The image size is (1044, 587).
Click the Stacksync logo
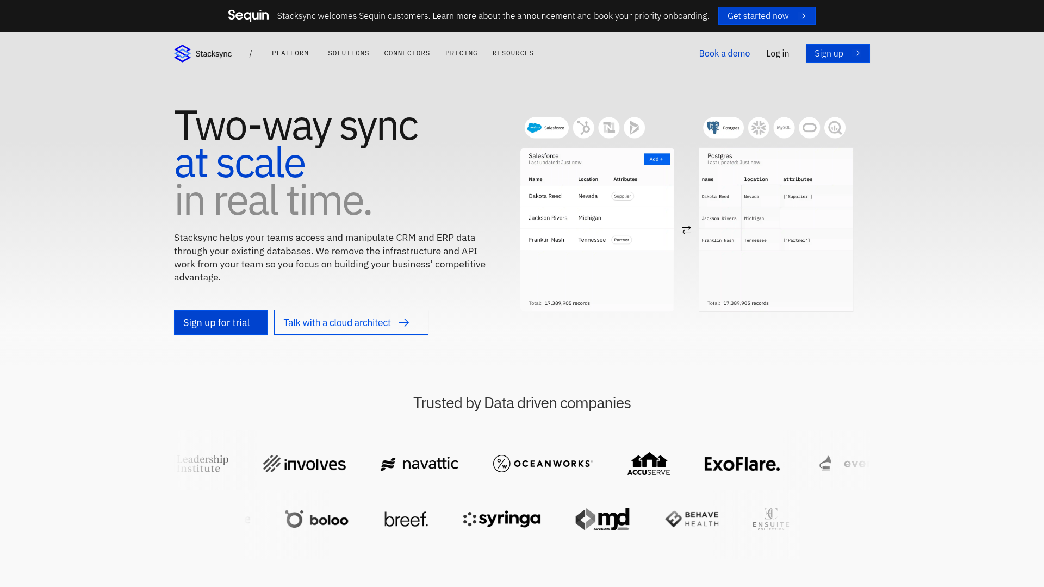click(202, 53)
